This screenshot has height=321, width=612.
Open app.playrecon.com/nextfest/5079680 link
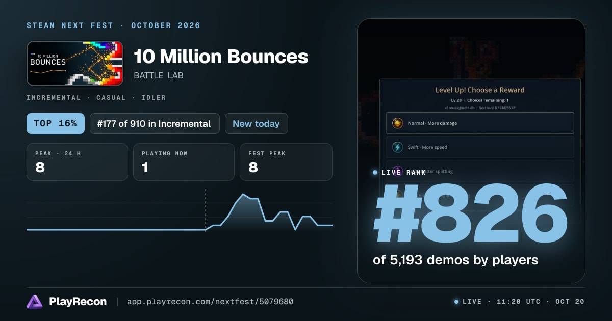(x=210, y=302)
